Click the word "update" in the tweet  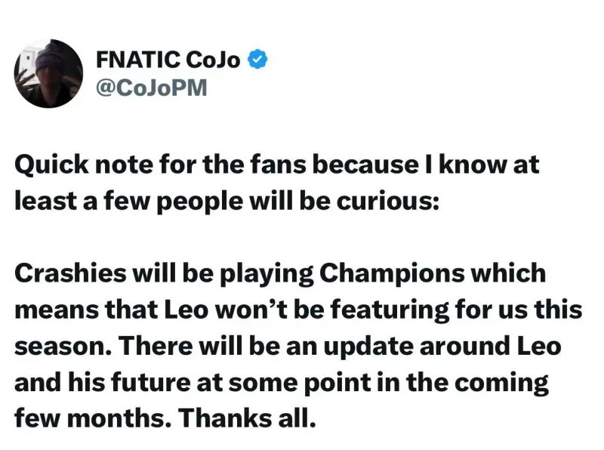pyautogui.click(x=368, y=347)
